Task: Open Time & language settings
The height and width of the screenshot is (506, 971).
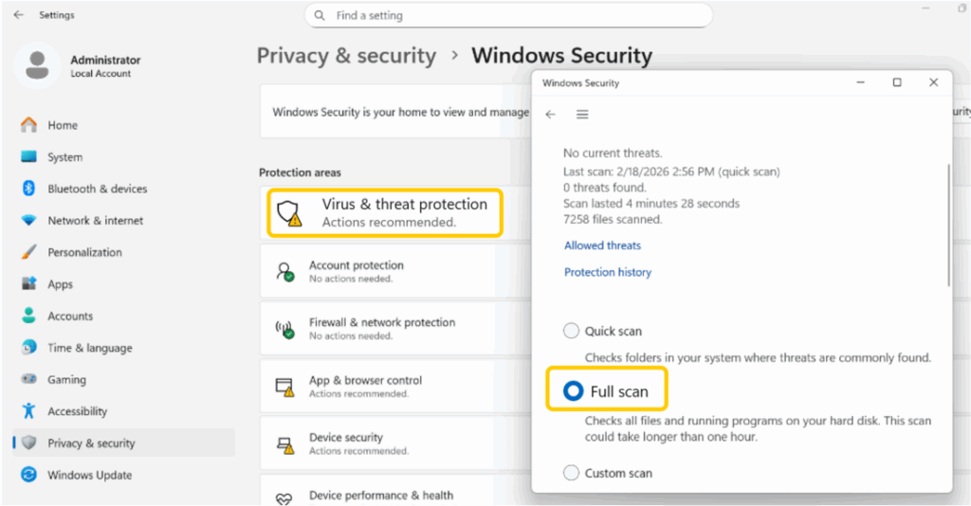Action: tap(124, 347)
